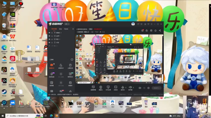
Task: Open the message icon with the red dot in the title bar
Action: [x=138, y=24]
